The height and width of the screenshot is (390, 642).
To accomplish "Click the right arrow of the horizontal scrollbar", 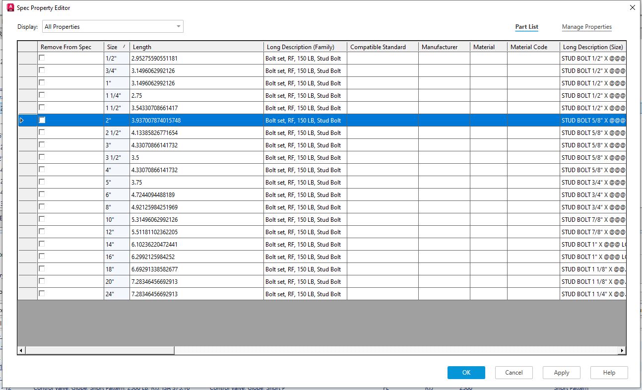I will click(622, 350).
